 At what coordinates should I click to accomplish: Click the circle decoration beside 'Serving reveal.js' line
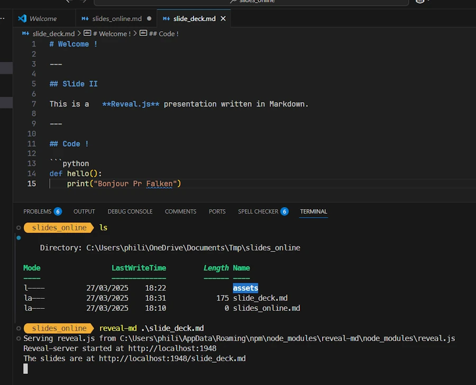[x=19, y=338]
